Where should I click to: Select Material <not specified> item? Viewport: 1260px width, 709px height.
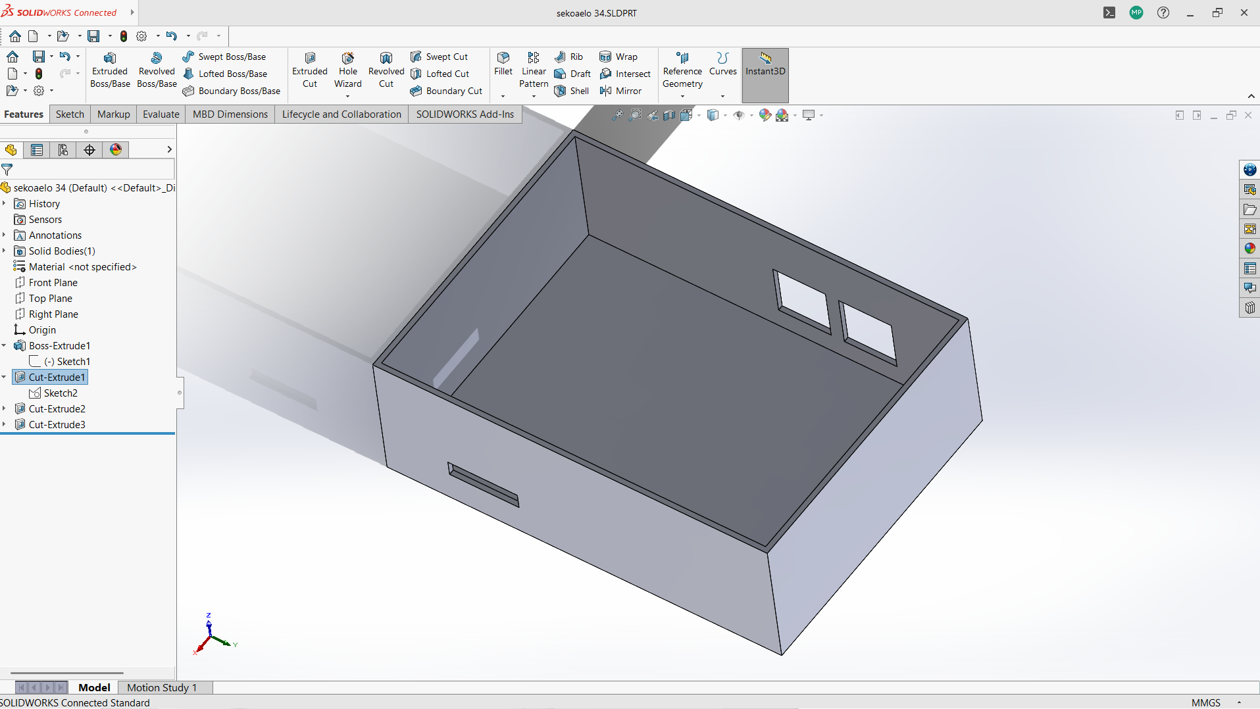pos(75,267)
